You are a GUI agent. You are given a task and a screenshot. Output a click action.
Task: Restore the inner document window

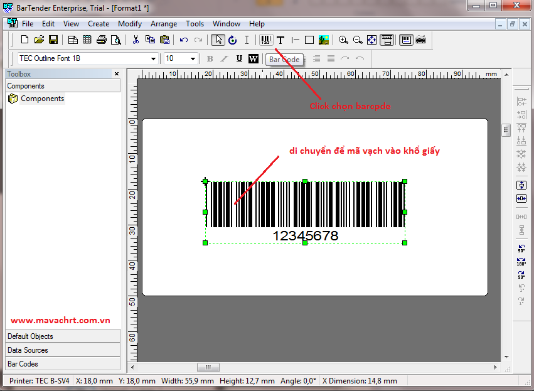(512, 24)
